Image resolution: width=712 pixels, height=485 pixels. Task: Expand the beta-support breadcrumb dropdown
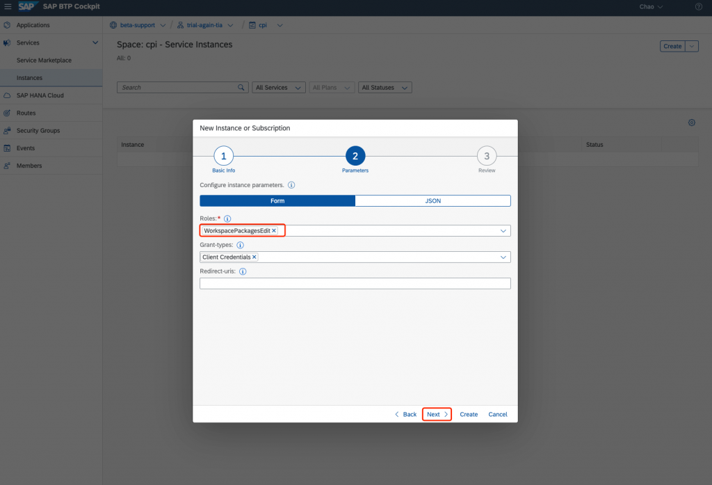163,26
